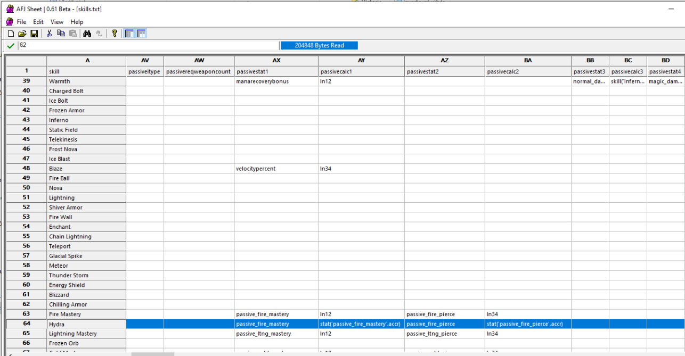
Task: Click the Paste clipboard icon
Action: pos(72,34)
